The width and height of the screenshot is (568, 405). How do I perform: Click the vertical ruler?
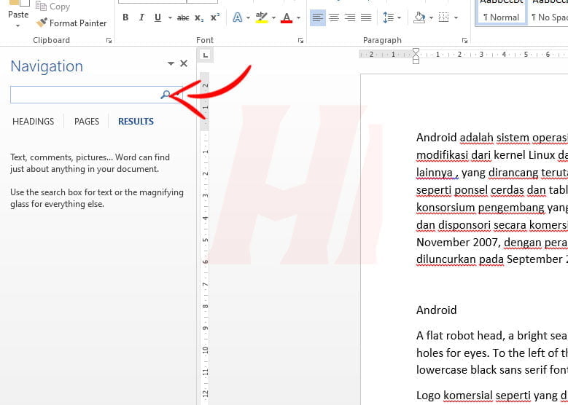click(205, 239)
